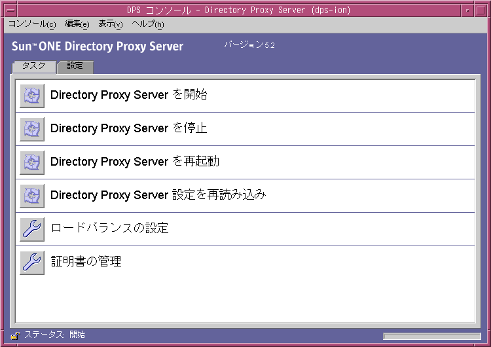This screenshot has height=347, width=491.
Task: Click the ロードバランスの設定 task label
Action: [x=109, y=228]
